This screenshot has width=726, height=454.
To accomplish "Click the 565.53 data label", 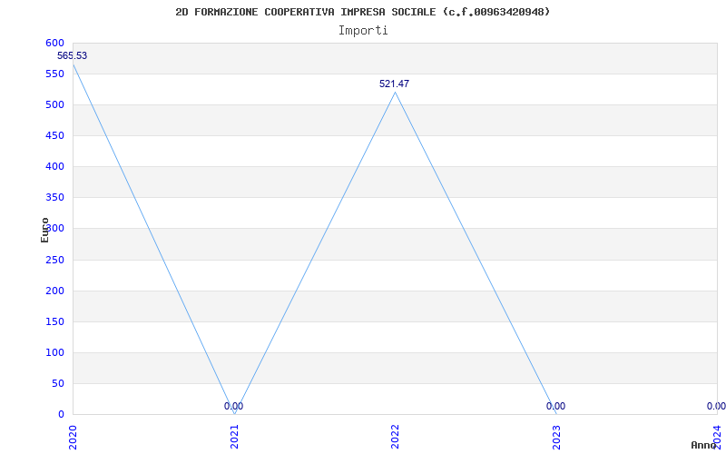I will (73, 56).
